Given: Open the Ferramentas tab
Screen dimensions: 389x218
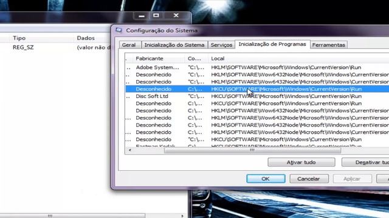Looking at the screenshot, I should [x=328, y=45].
